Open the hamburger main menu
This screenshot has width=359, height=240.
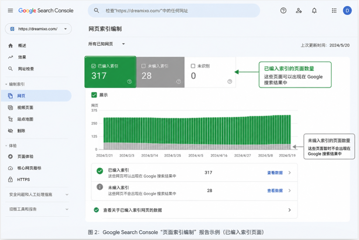(10, 11)
